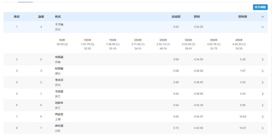
Task: Select the third-ranked swimmer's name
Action: [x=59, y=69]
